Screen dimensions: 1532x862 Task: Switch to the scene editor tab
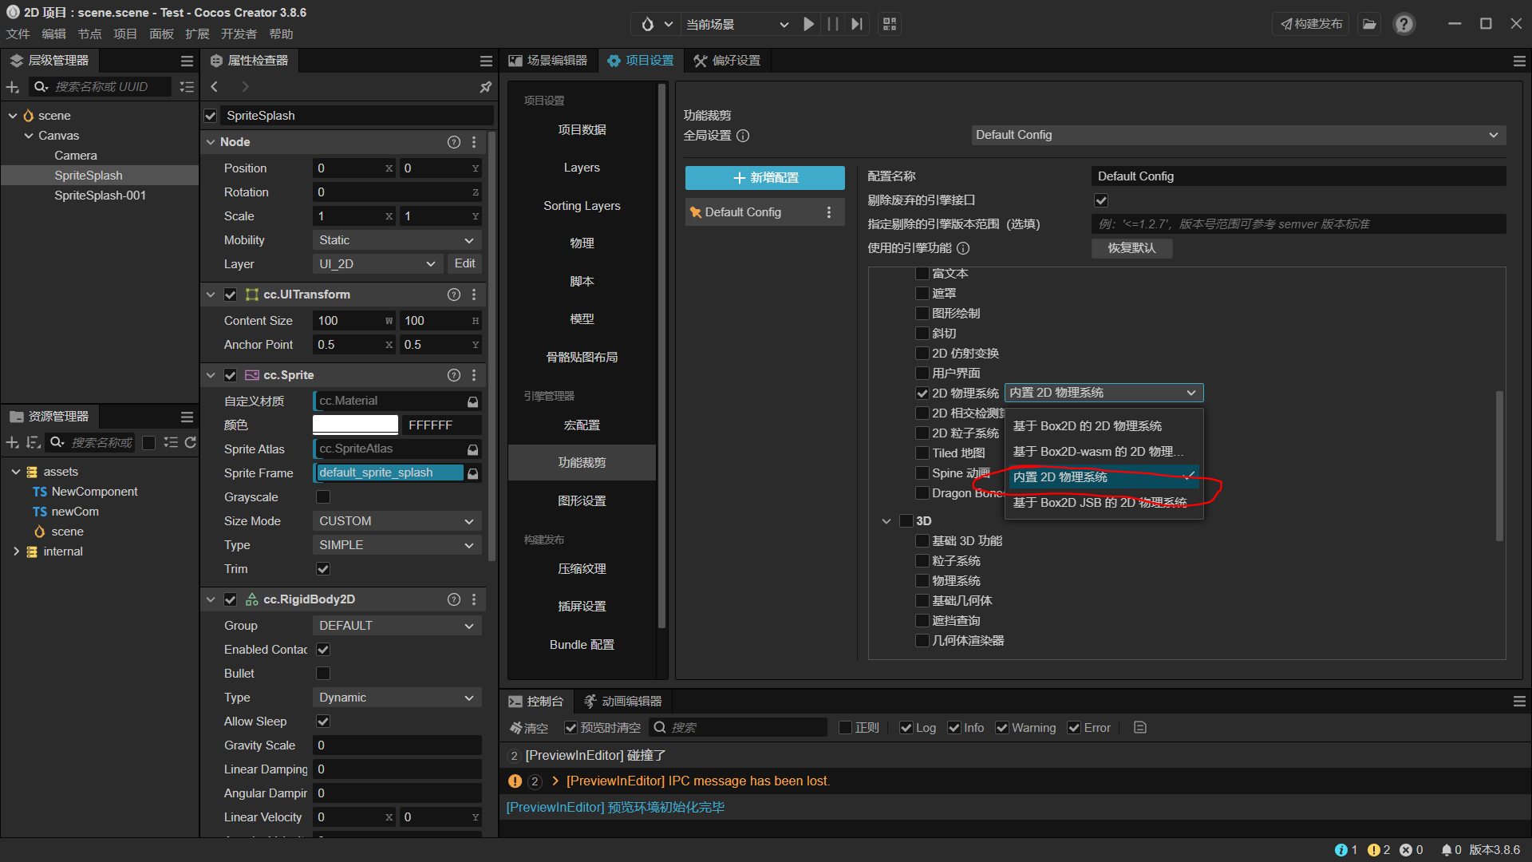[x=548, y=61]
